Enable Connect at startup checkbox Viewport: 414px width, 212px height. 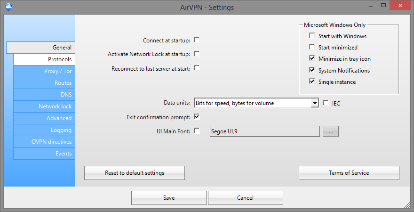tap(197, 40)
